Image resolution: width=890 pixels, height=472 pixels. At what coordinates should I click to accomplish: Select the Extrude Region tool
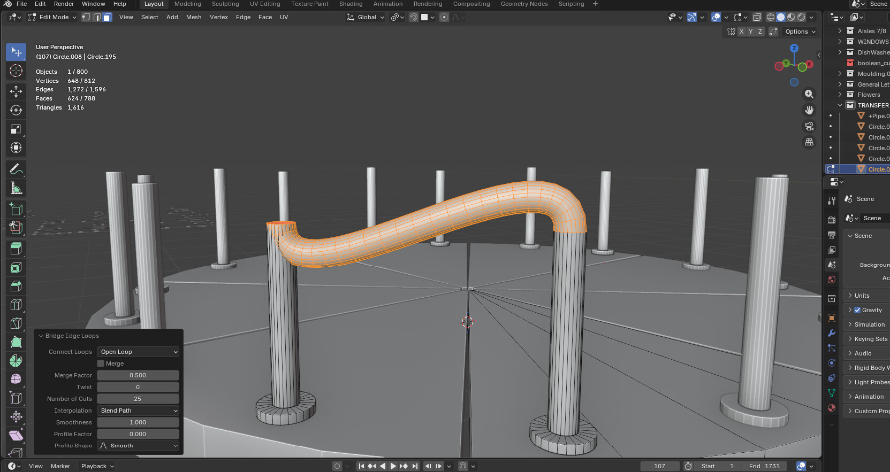click(x=16, y=249)
